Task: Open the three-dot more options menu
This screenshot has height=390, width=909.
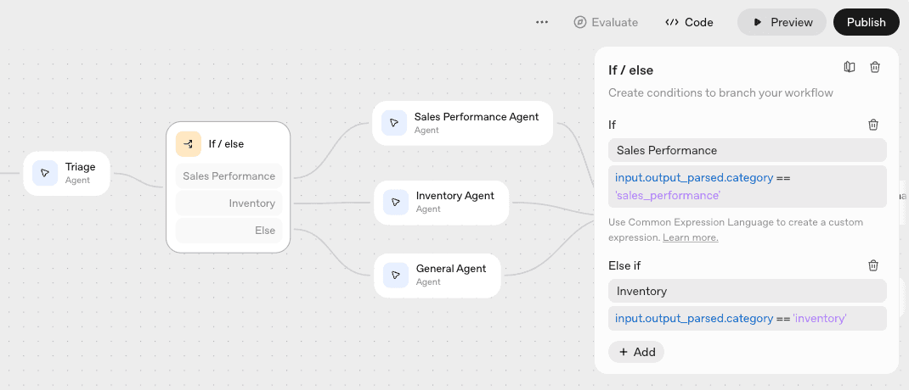Action: (542, 22)
